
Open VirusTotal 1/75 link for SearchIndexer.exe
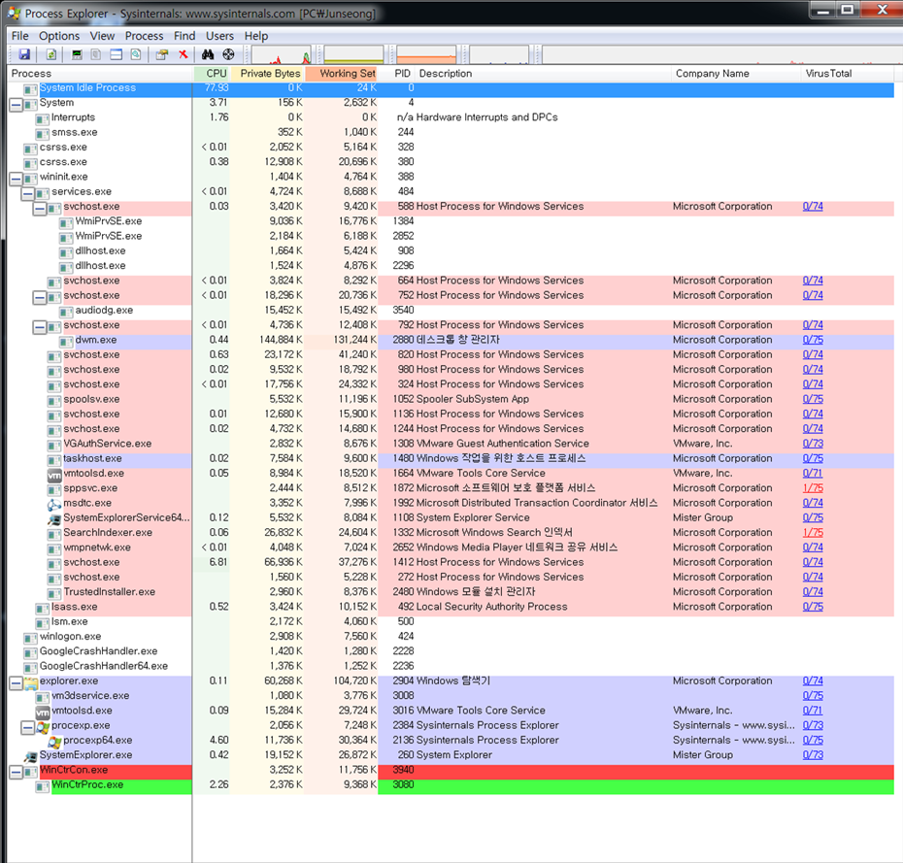pyautogui.click(x=813, y=533)
